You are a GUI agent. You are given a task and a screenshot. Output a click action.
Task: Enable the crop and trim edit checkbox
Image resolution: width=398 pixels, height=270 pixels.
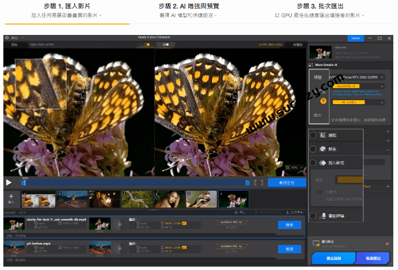click(x=313, y=135)
